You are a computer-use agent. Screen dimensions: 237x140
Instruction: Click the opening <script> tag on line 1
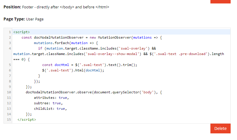point(21,32)
